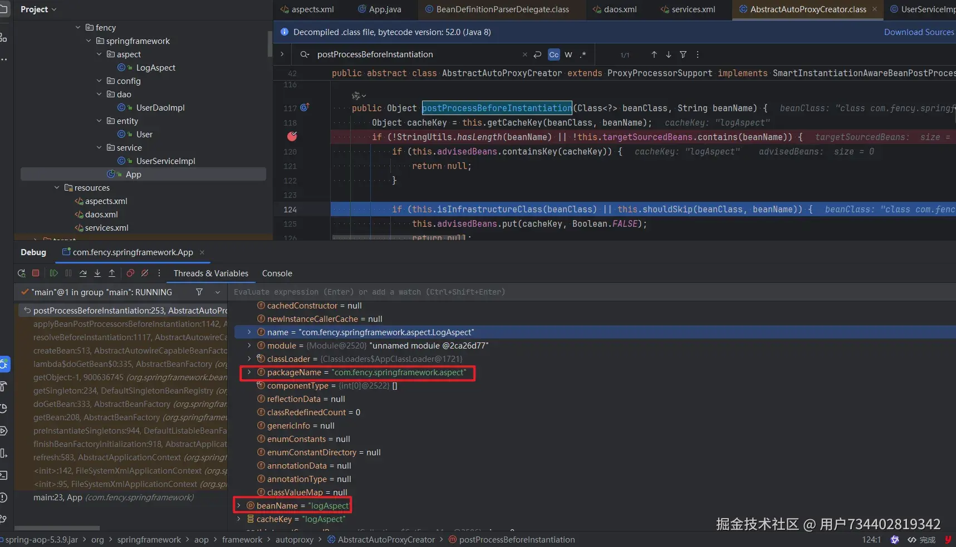Image resolution: width=956 pixels, height=547 pixels.
Task: Collapse the dao package
Action: click(x=99, y=94)
